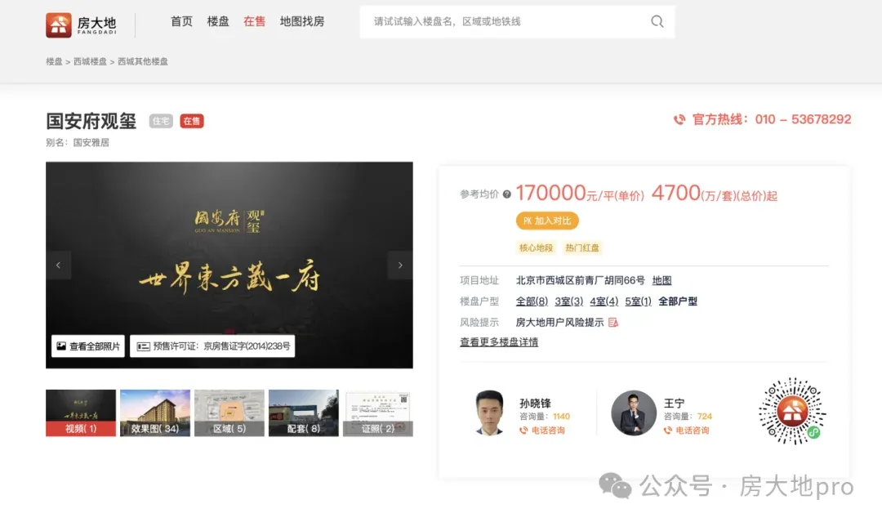Select 5室(1) floor plan filter
This screenshot has height=522, width=882.
pos(639,301)
